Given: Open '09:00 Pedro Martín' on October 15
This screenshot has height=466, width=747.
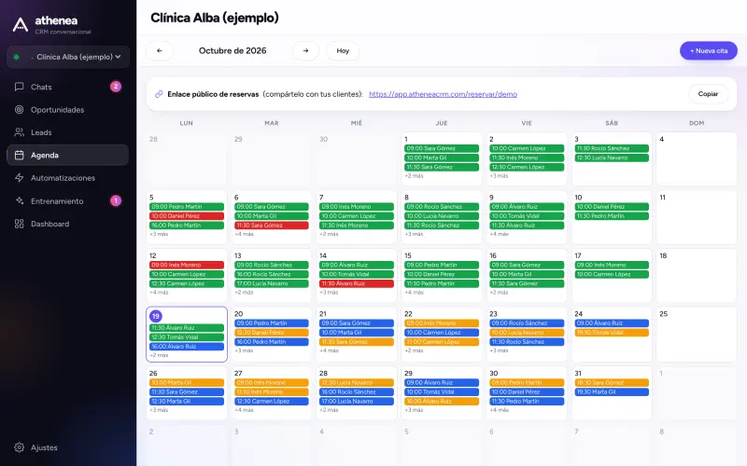Looking at the screenshot, I should pyautogui.click(x=442, y=265).
